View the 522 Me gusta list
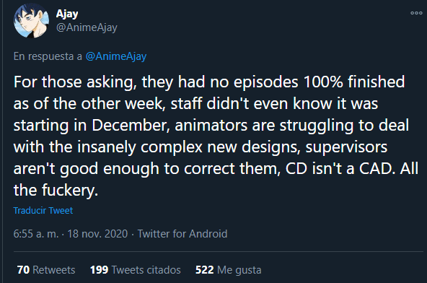 tap(228, 270)
